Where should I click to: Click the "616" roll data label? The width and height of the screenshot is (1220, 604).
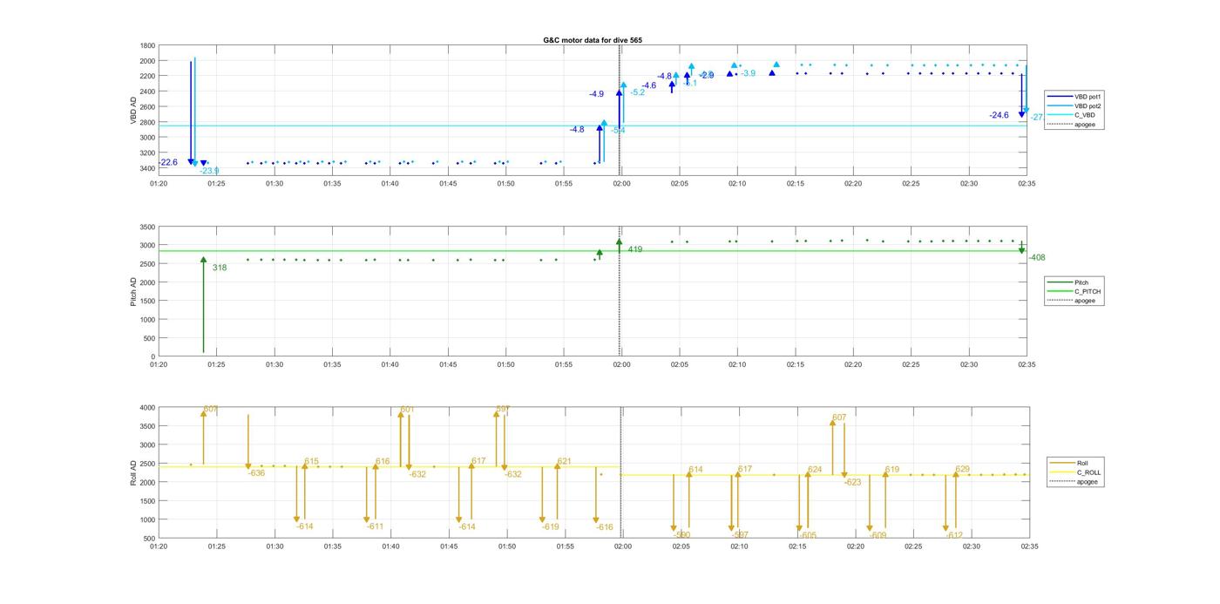click(383, 461)
